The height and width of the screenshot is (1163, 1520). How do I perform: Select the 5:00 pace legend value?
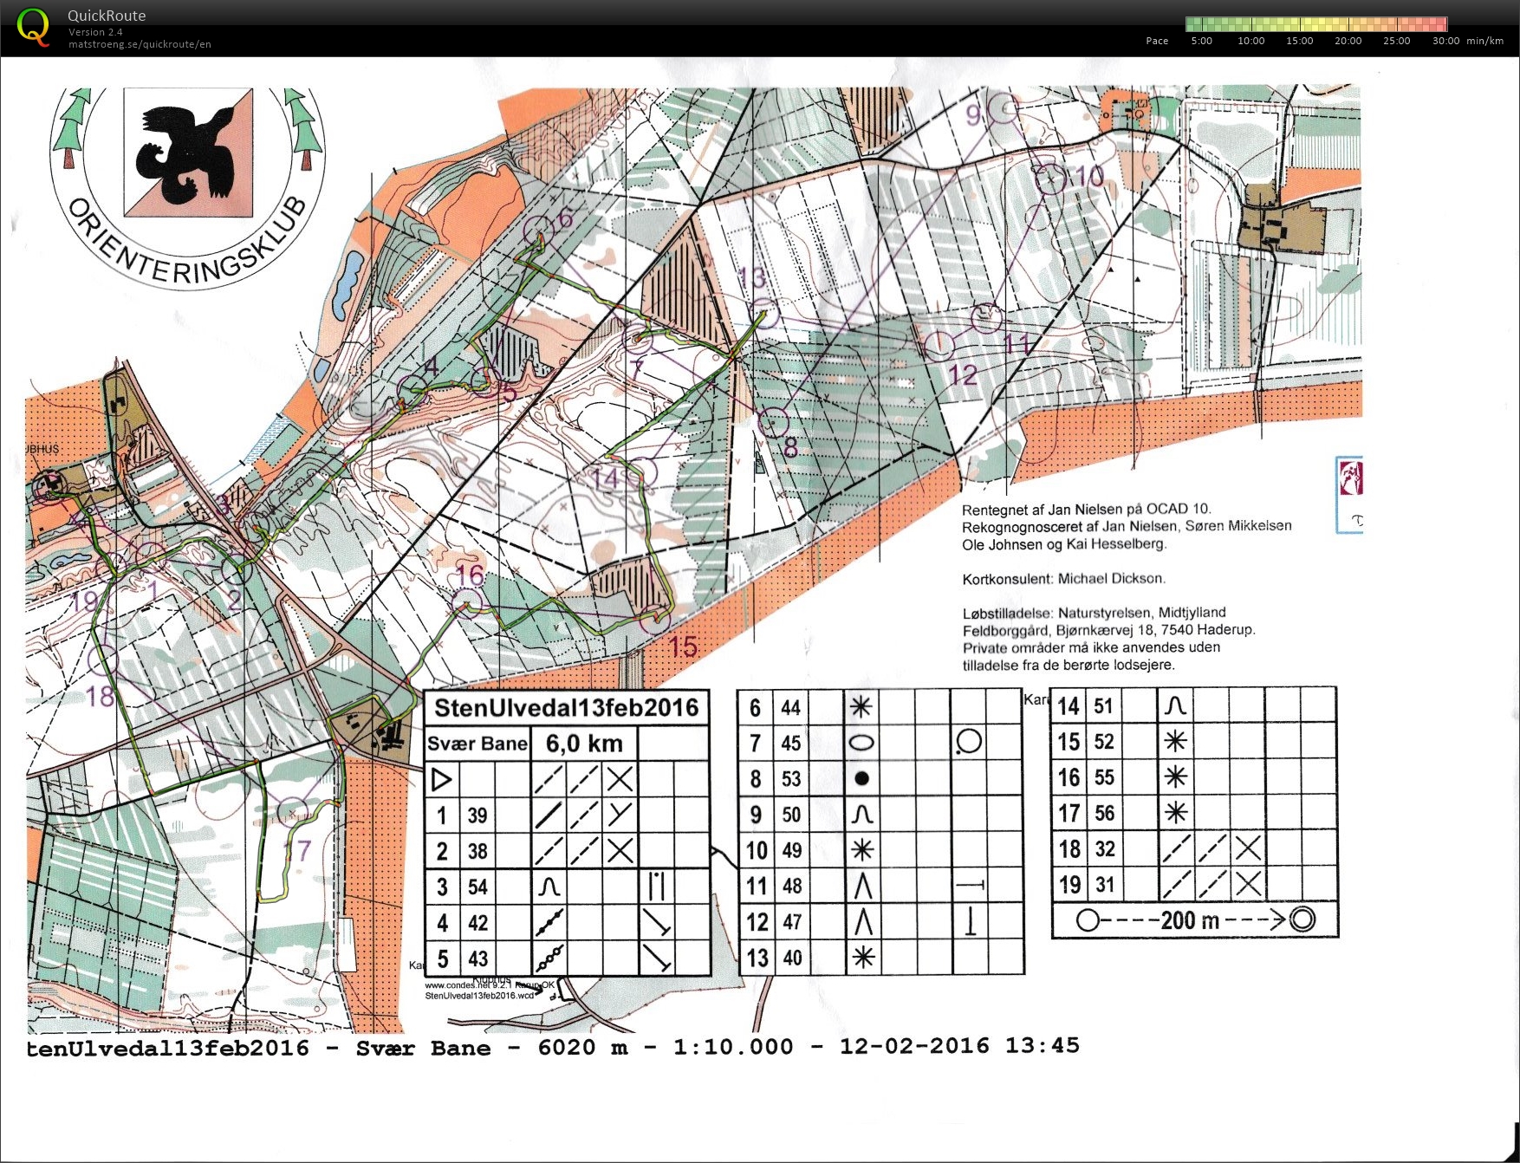coord(1202,41)
